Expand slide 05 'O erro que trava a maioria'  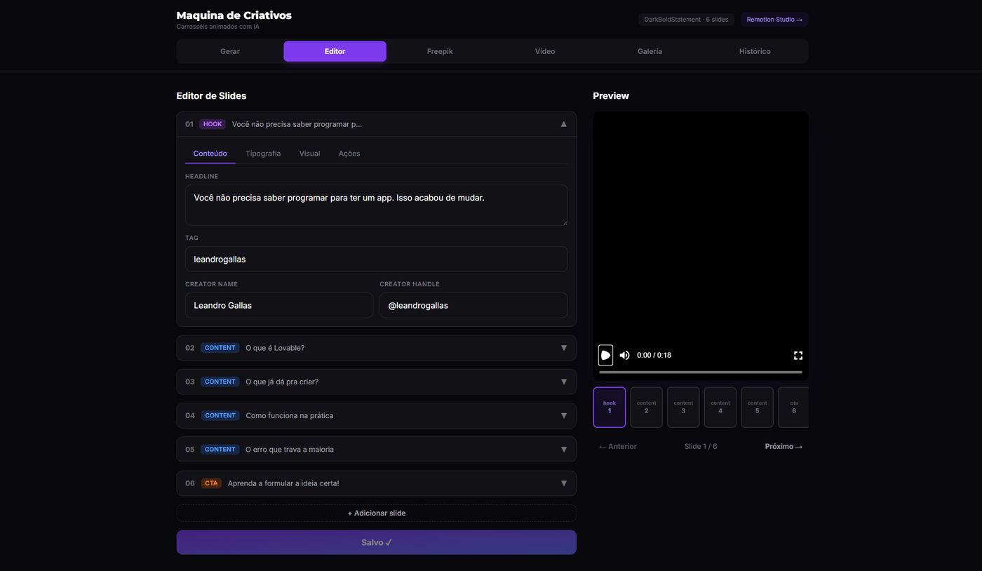(x=376, y=450)
